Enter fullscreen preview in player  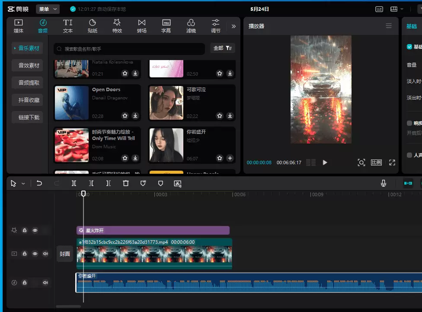click(392, 162)
